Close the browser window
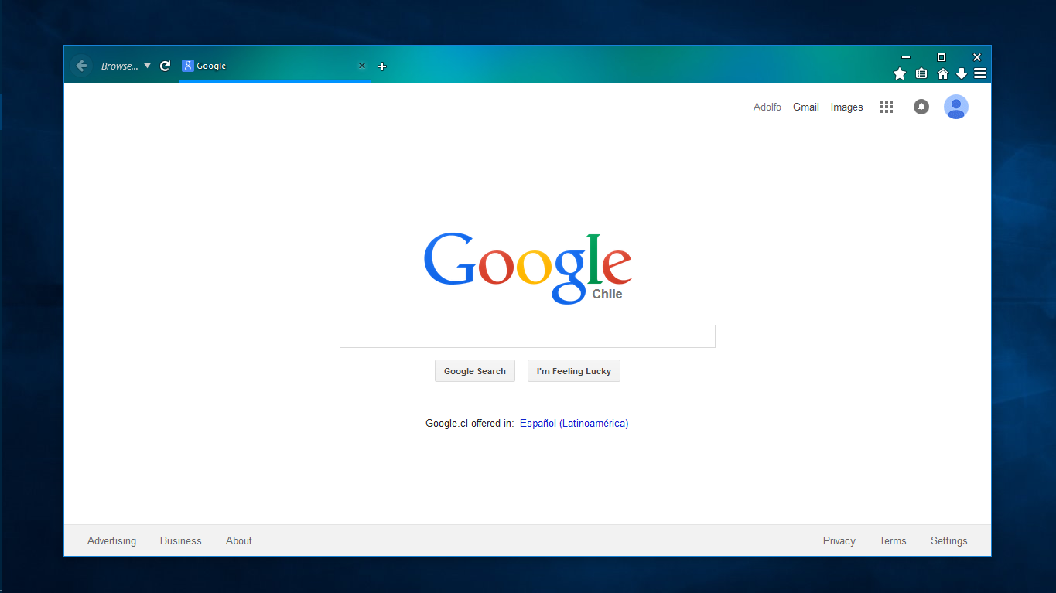Image resolution: width=1056 pixels, height=593 pixels. (977, 57)
